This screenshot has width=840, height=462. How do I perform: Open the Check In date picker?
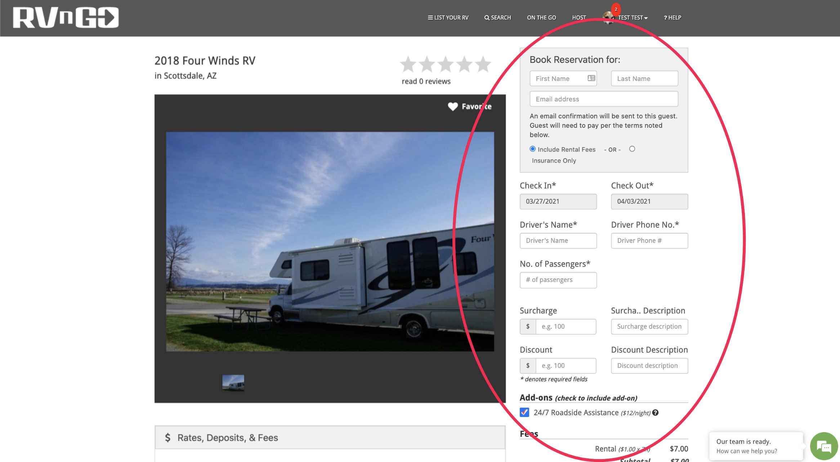(558, 201)
